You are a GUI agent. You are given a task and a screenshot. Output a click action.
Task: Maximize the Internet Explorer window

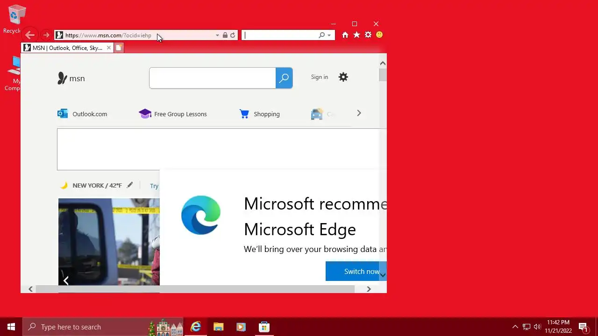pos(355,24)
